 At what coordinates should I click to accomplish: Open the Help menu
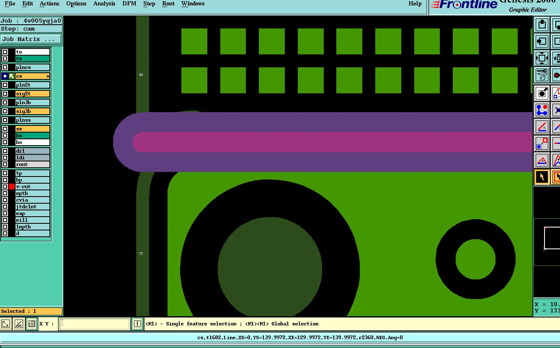[415, 4]
